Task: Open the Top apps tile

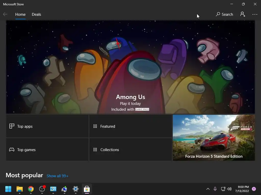Action: [47, 126]
